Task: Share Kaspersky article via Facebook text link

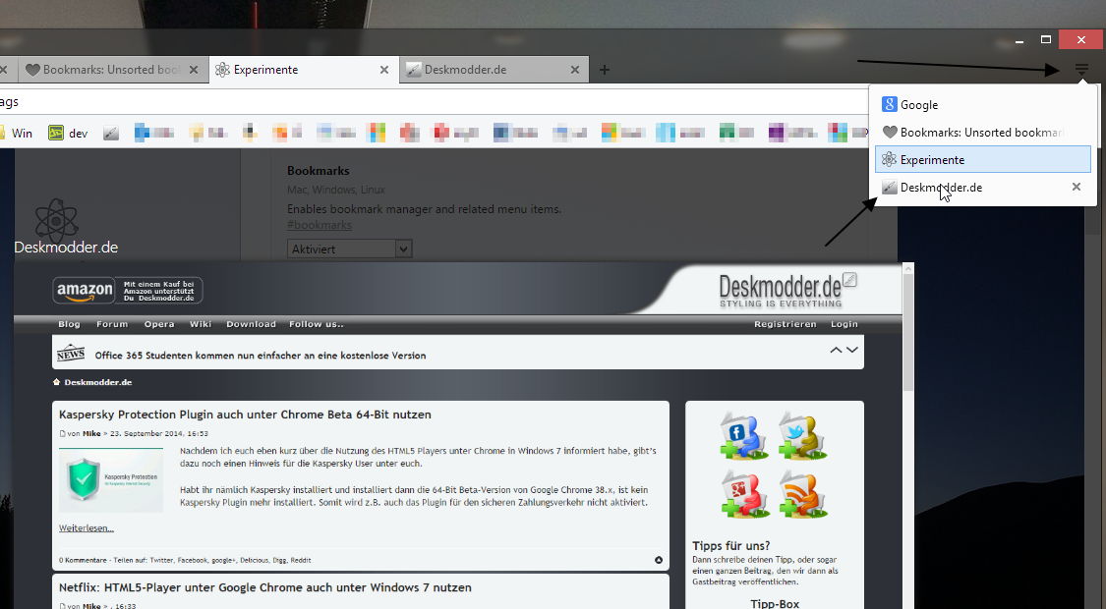Action: (x=193, y=560)
